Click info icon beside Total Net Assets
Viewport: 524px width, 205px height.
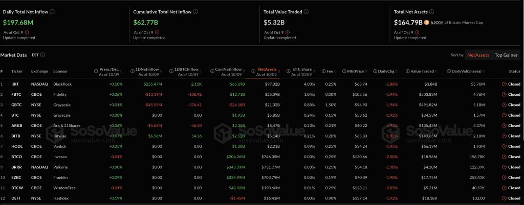click(431, 11)
